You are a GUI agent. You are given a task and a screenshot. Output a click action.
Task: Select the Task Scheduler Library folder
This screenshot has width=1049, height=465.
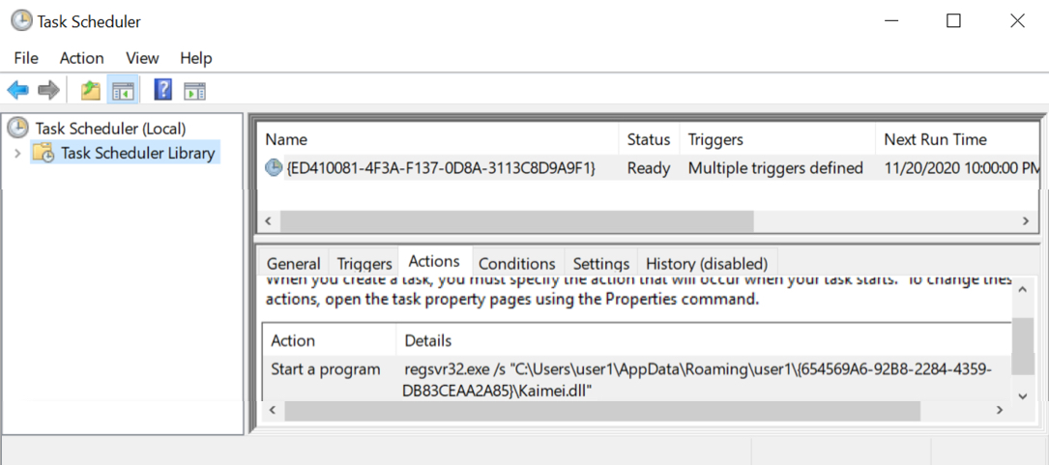[x=125, y=153]
